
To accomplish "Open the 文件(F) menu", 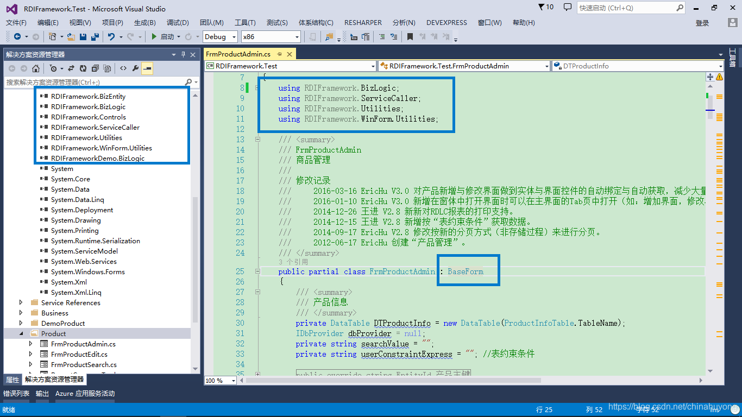I will coord(16,23).
